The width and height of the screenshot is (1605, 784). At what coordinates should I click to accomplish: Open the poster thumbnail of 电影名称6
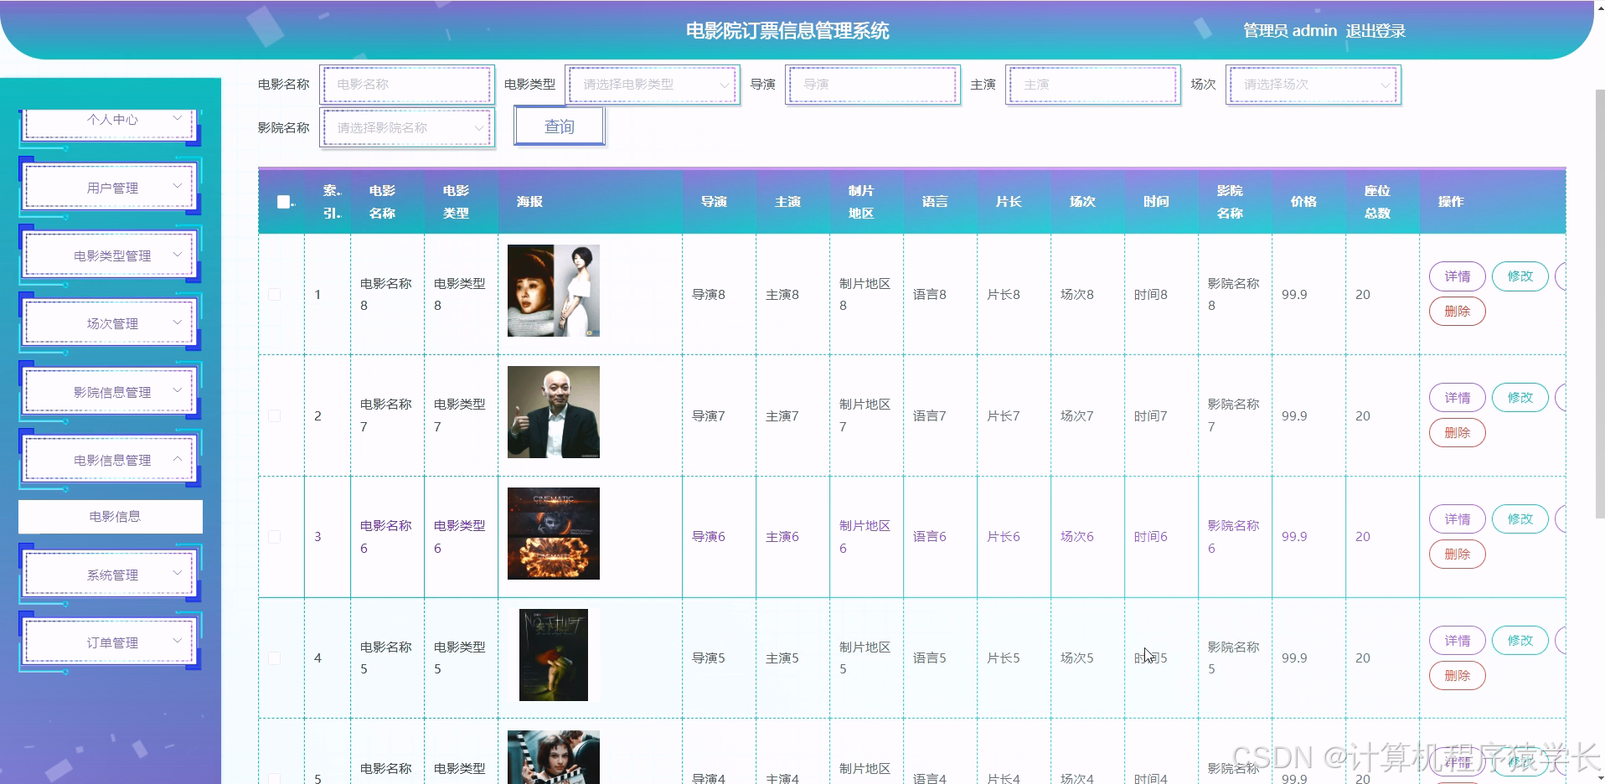554,534
